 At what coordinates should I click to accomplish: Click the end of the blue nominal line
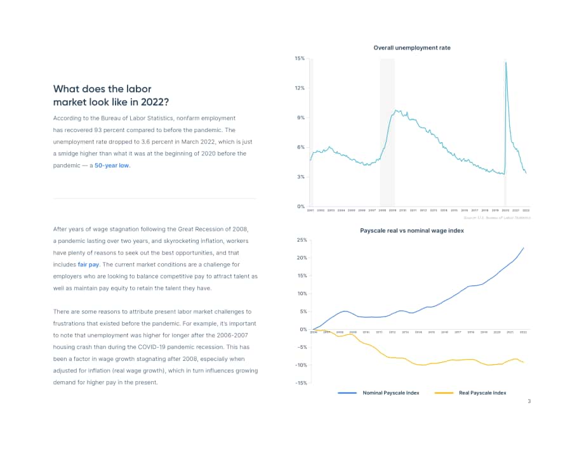[523, 248]
